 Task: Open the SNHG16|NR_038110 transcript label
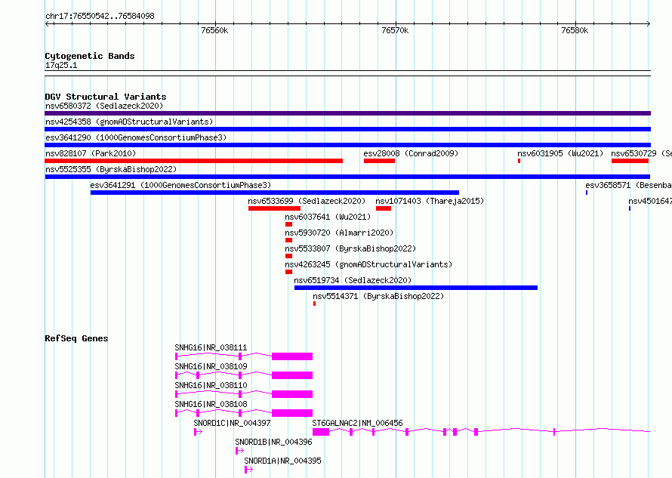(x=211, y=385)
